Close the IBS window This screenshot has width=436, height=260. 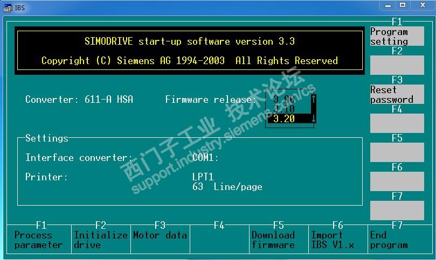pyautogui.click(x=423, y=5)
